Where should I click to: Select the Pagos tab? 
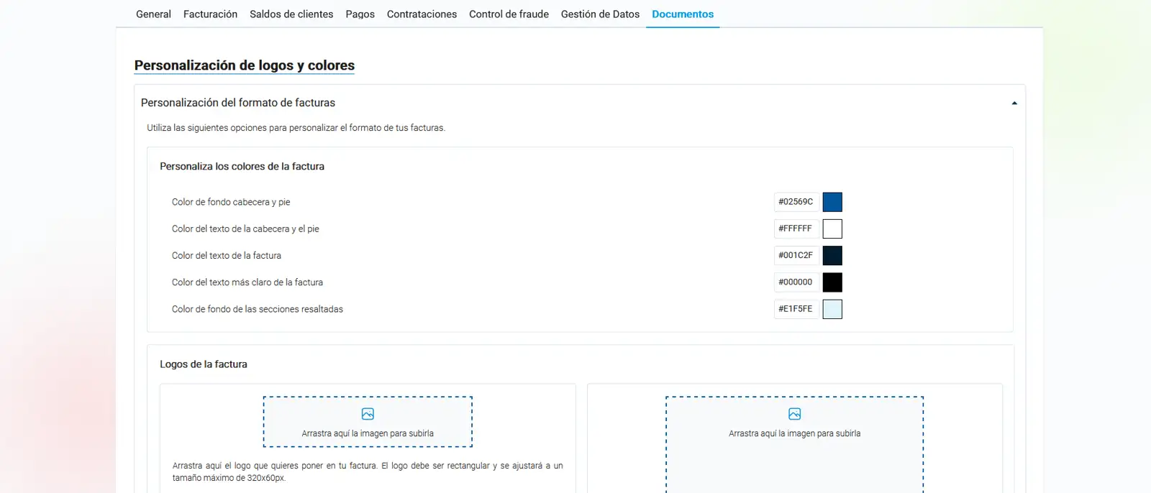pos(360,14)
